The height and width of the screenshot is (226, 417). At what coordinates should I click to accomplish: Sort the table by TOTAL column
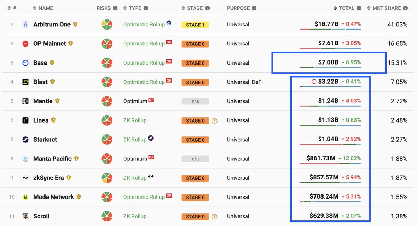344,8
